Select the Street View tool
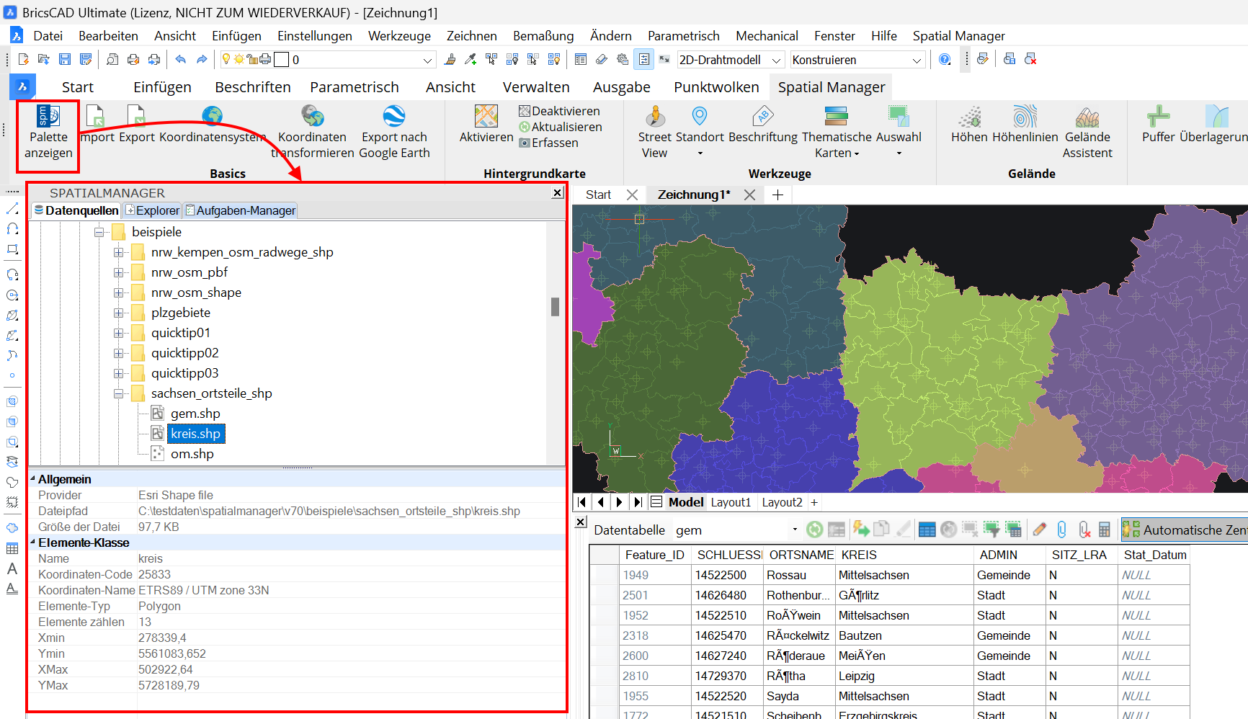Viewport: 1248px width, 719px height. tap(654, 130)
